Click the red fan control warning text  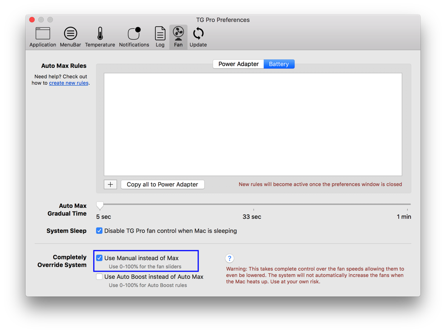315,275
